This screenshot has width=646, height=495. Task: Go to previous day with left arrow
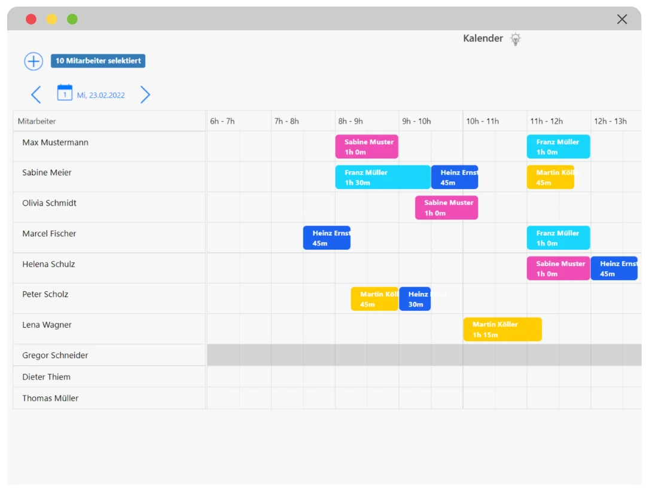coord(36,94)
